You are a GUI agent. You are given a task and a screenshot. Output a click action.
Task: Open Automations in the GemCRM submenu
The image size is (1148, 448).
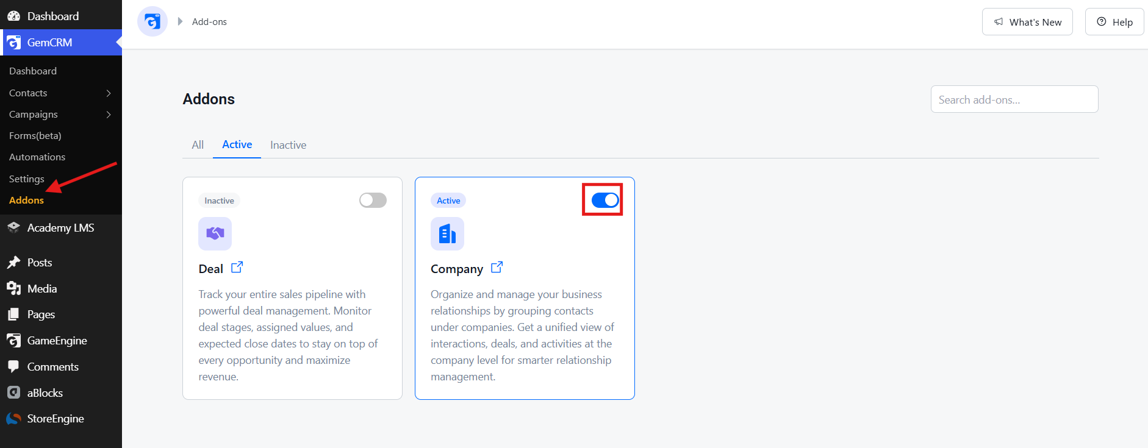(x=37, y=157)
